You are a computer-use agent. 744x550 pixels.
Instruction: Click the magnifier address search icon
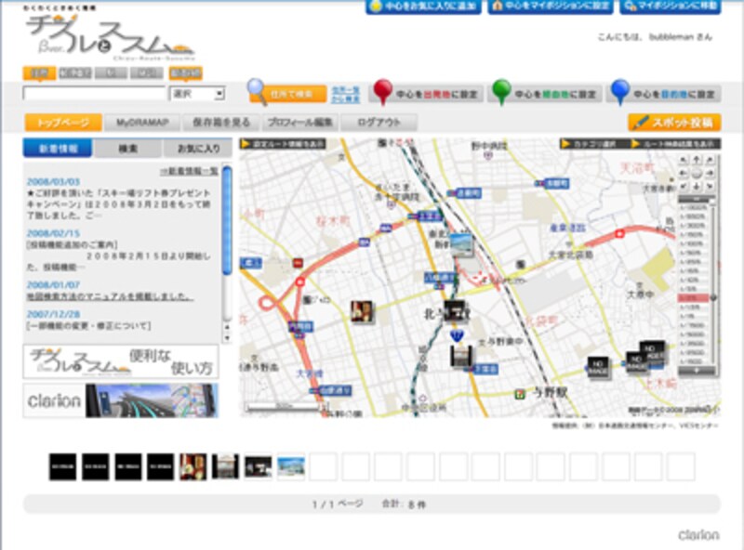(x=258, y=92)
